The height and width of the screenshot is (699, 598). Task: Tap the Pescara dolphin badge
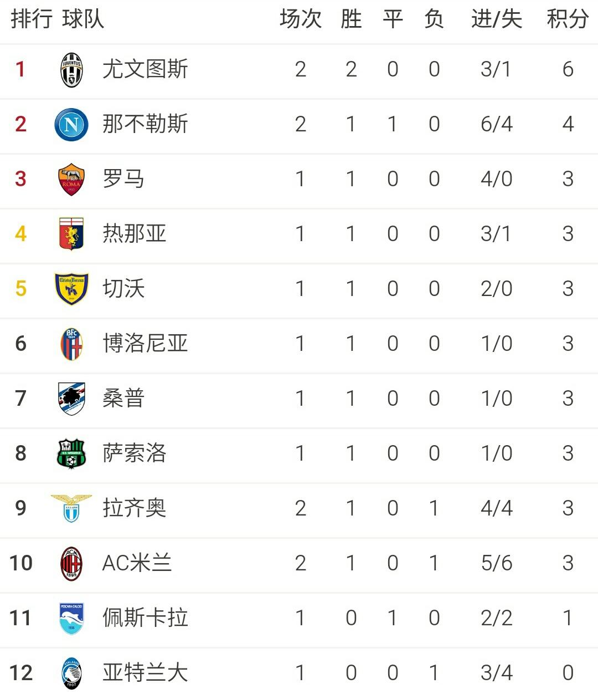(x=71, y=618)
